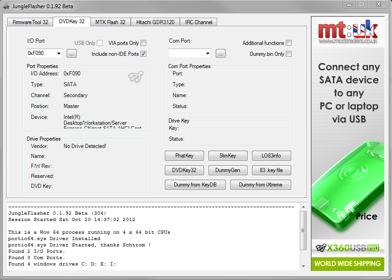
Task: Click the DVDKey32 button
Action: coord(184,170)
